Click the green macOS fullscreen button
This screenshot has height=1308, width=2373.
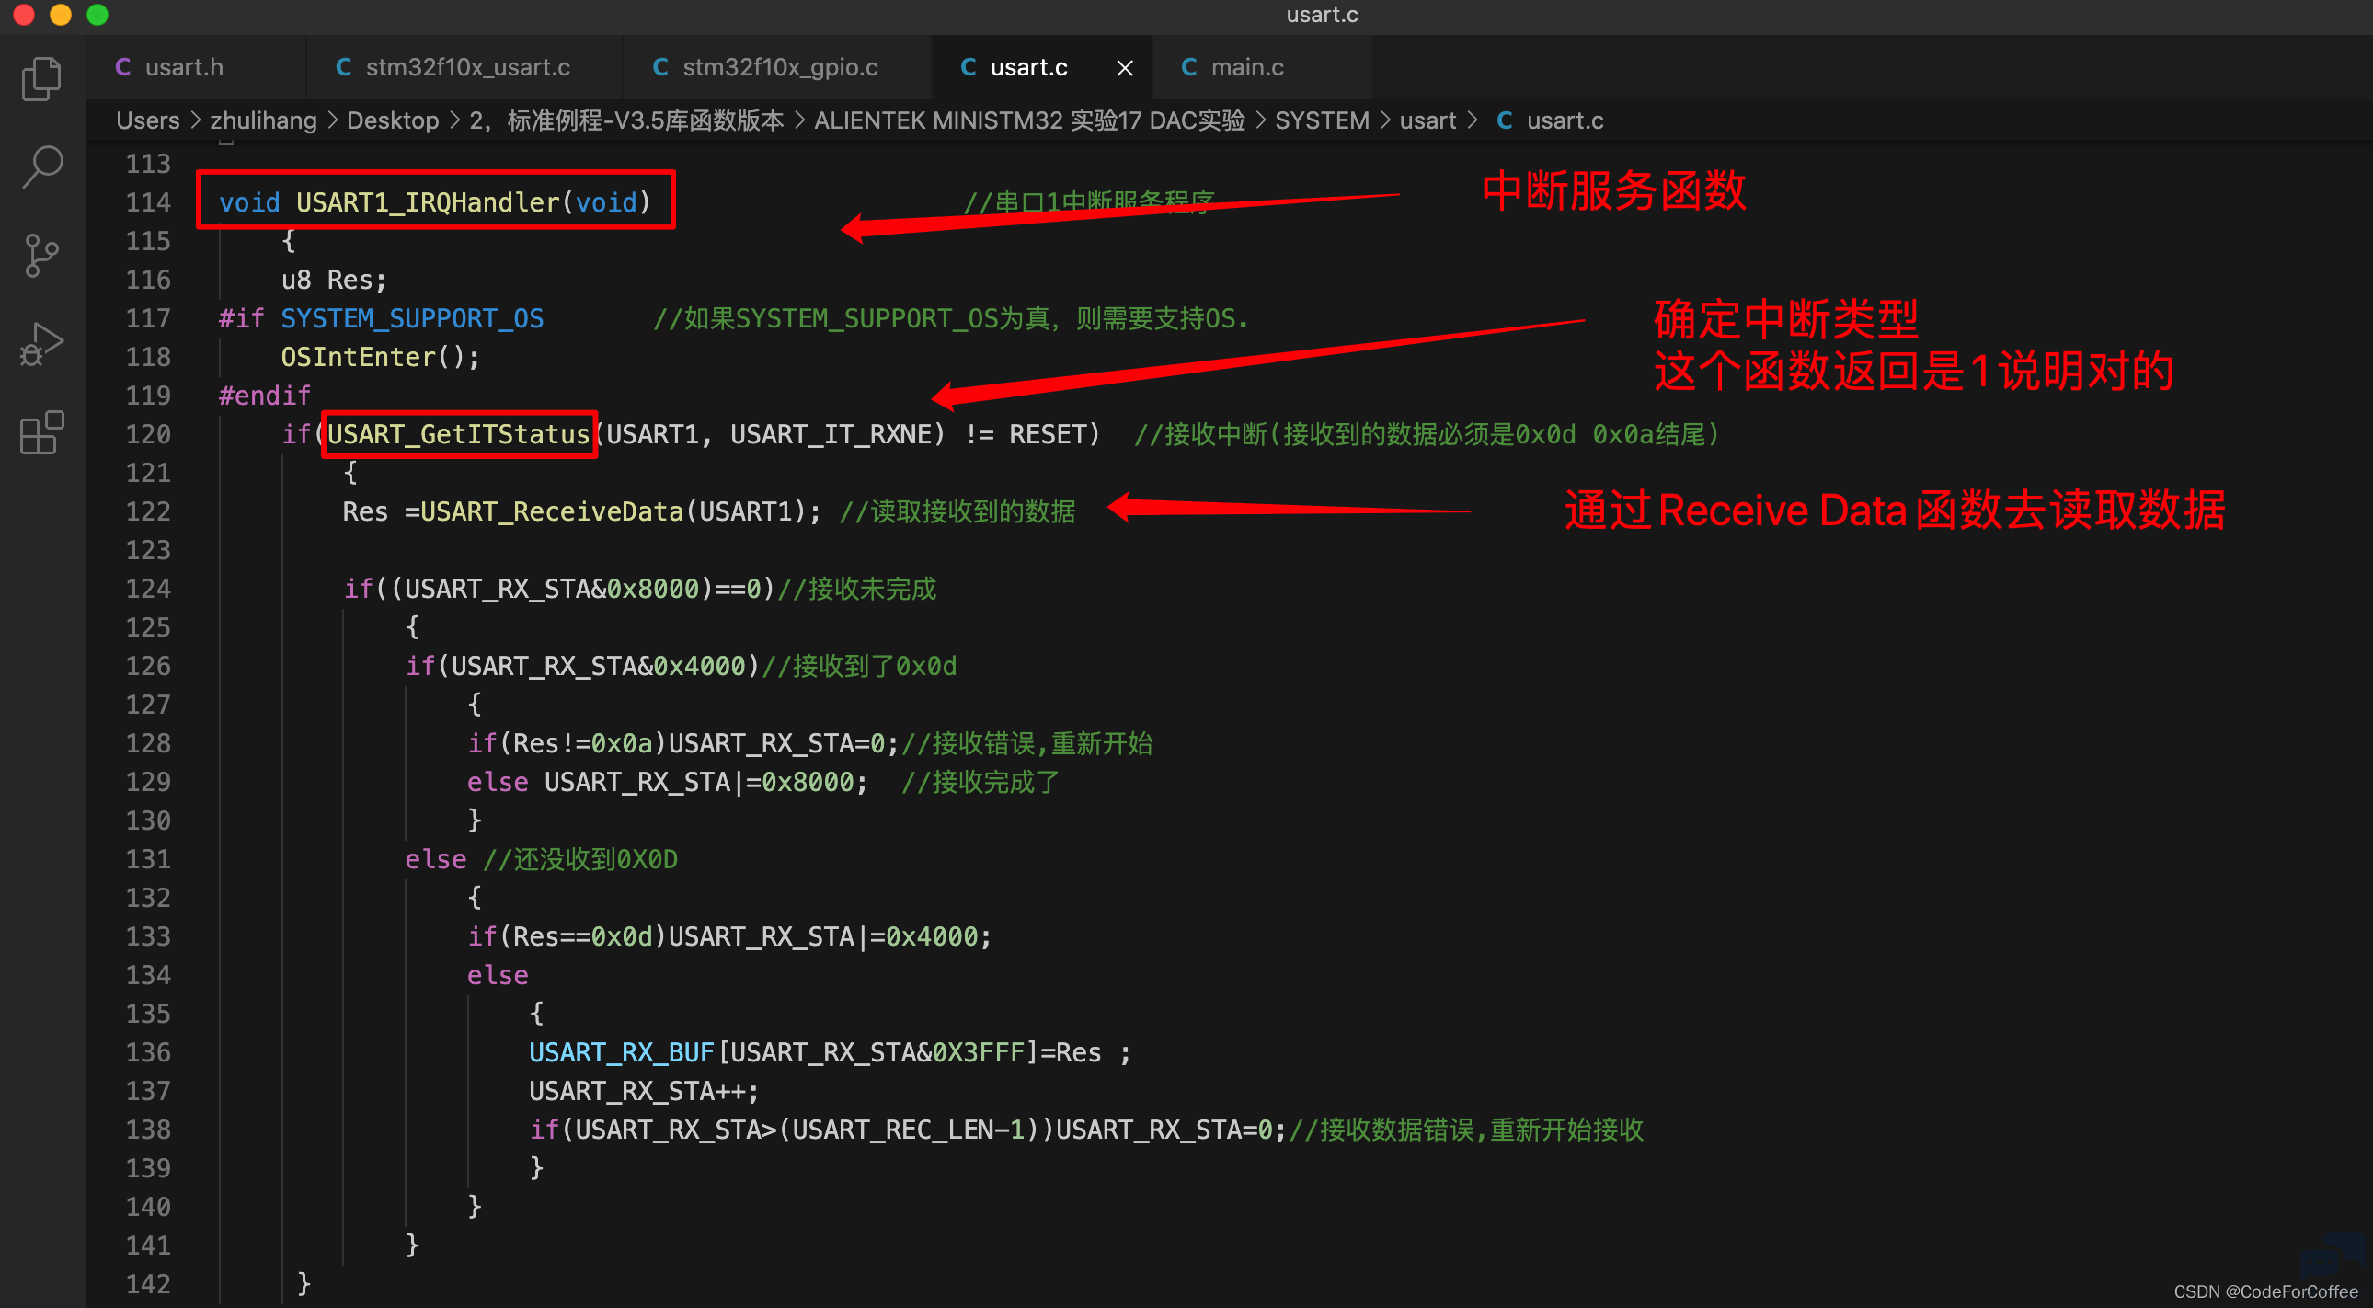[x=97, y=15]
